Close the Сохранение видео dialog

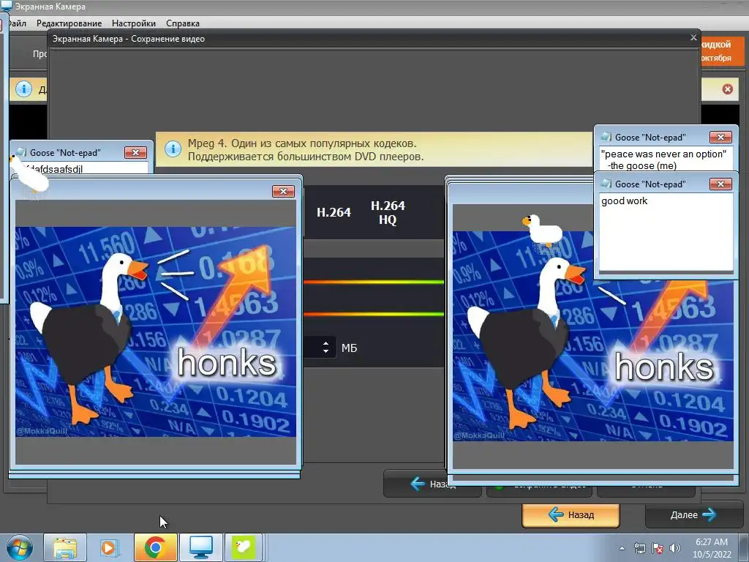click(x=693, y=37)
